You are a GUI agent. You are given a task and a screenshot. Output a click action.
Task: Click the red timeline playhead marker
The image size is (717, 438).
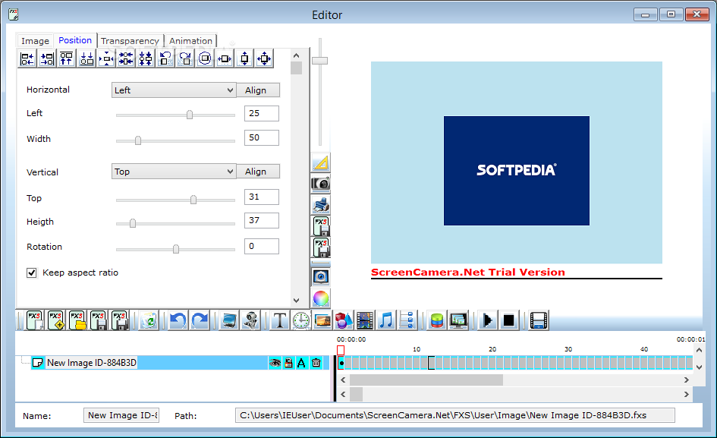click(341, 350)
